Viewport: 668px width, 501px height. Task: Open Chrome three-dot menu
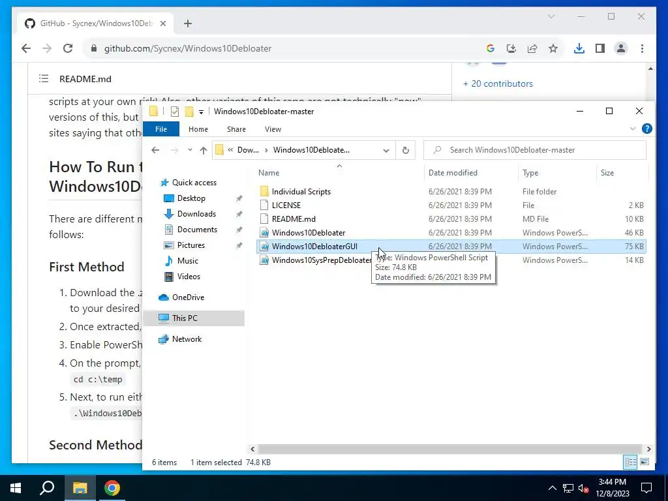coord(642,48)
